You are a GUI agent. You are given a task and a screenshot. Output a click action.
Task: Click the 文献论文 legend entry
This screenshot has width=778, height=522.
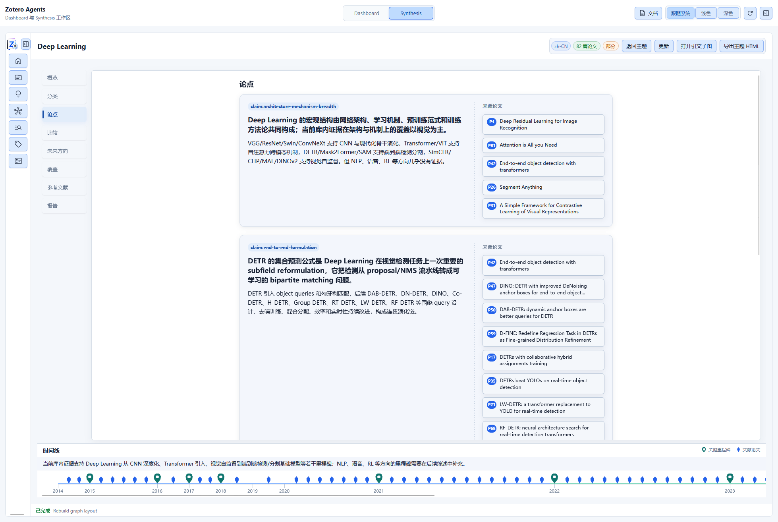pos(748,450)
